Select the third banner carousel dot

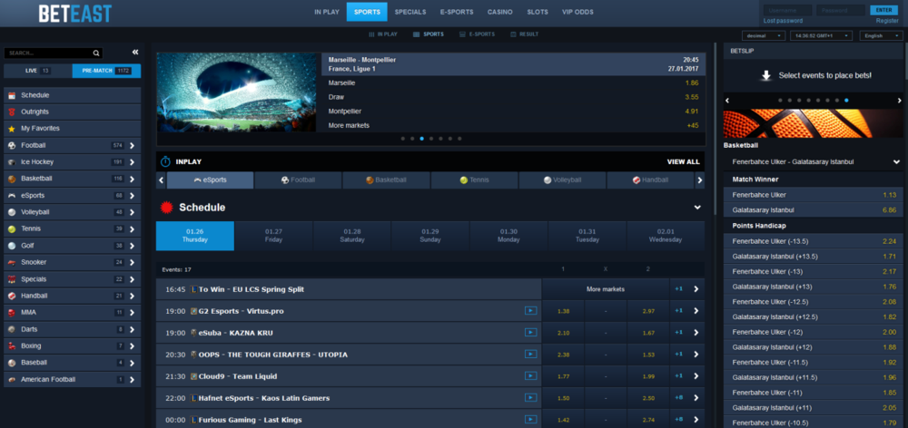(x=422, y=139)
